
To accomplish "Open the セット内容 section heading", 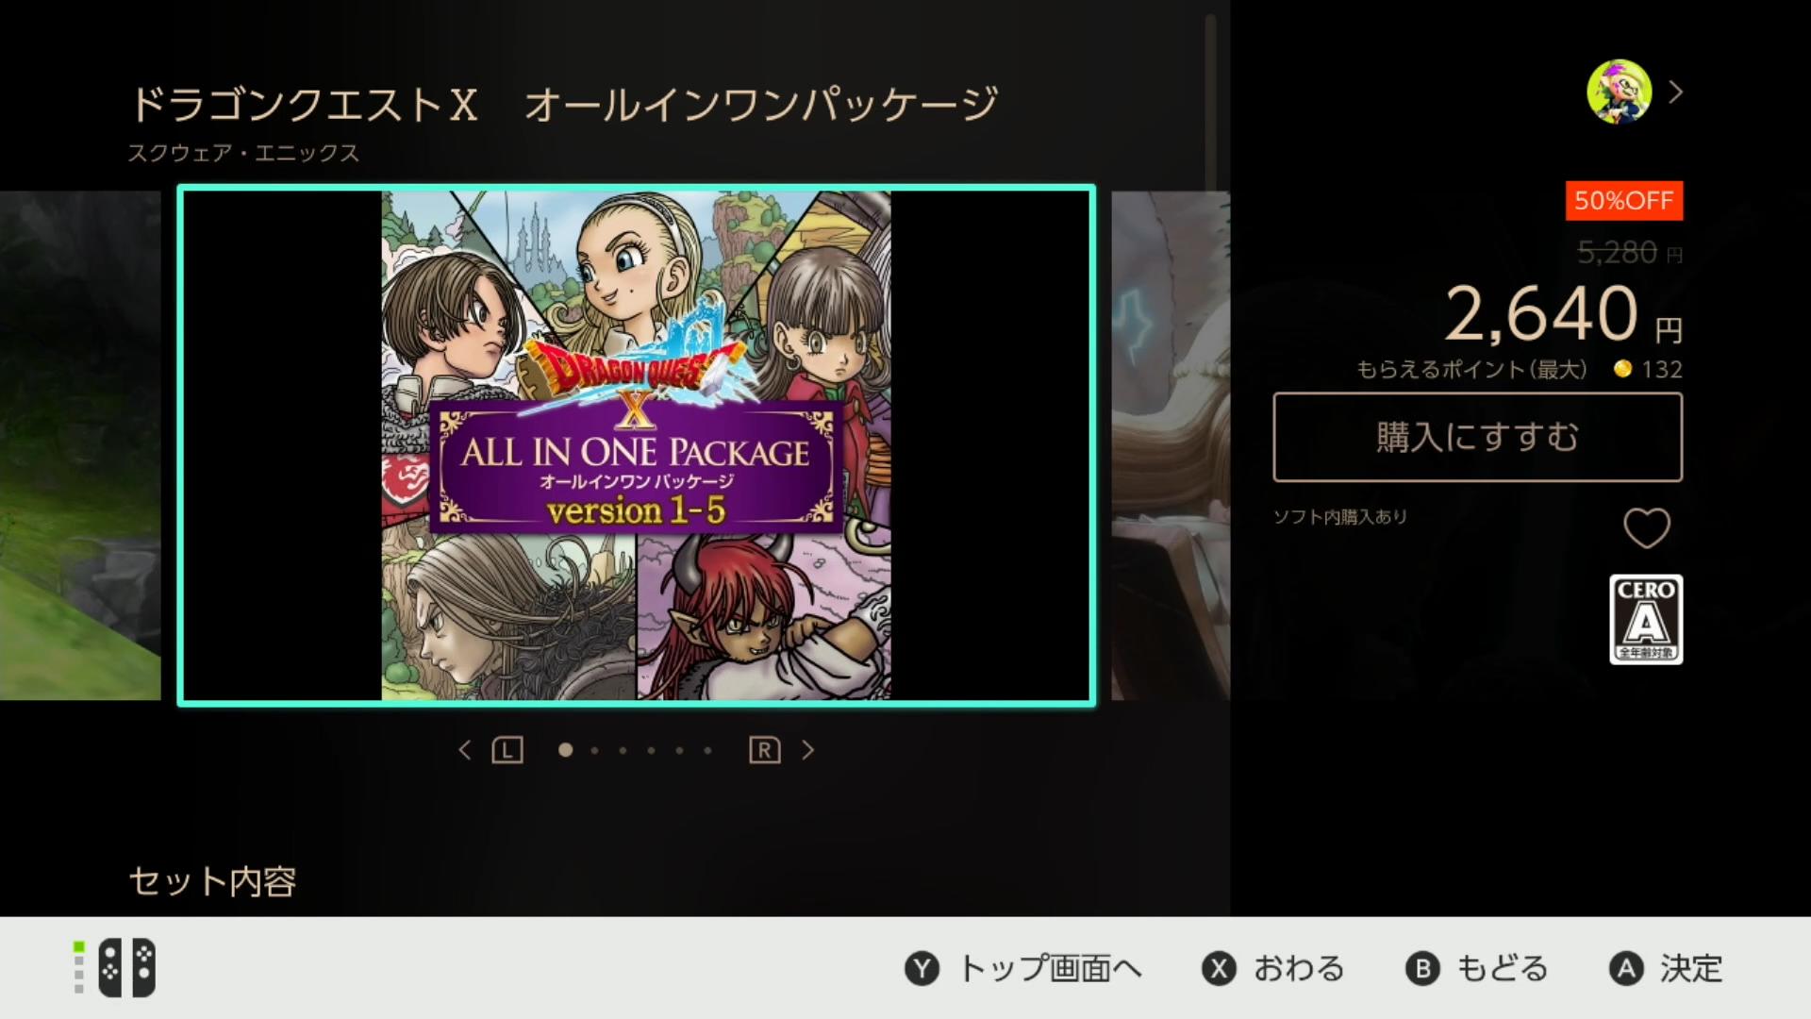I will [x=212, y=882].
